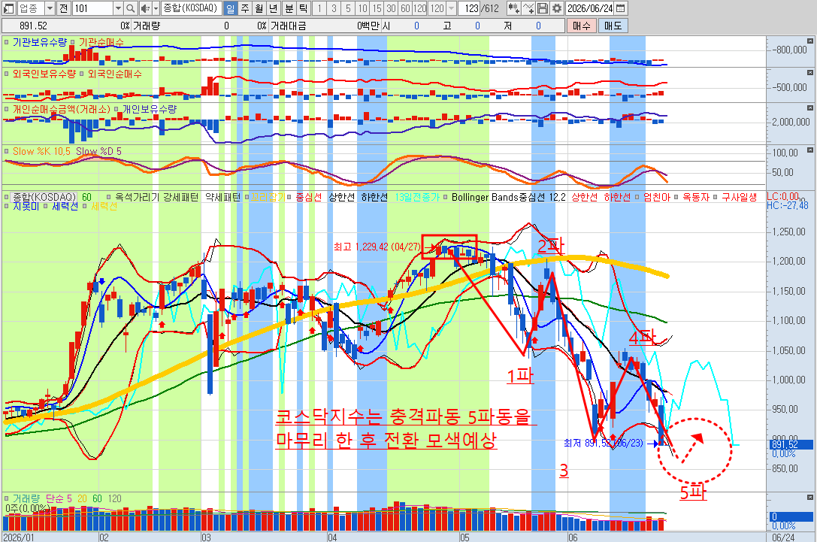This screenshot has height=542, width=817.
Task: Click the add indicator line icon
Action: pos(528,8)
